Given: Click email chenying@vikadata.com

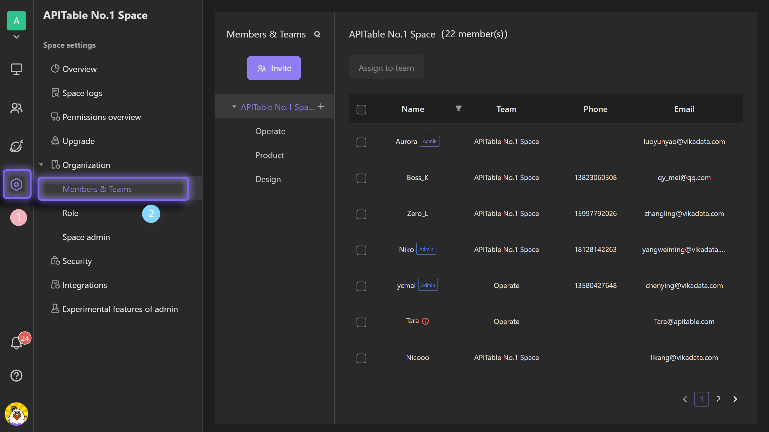Looking at the screenshot, I should (x=684, y=285).
